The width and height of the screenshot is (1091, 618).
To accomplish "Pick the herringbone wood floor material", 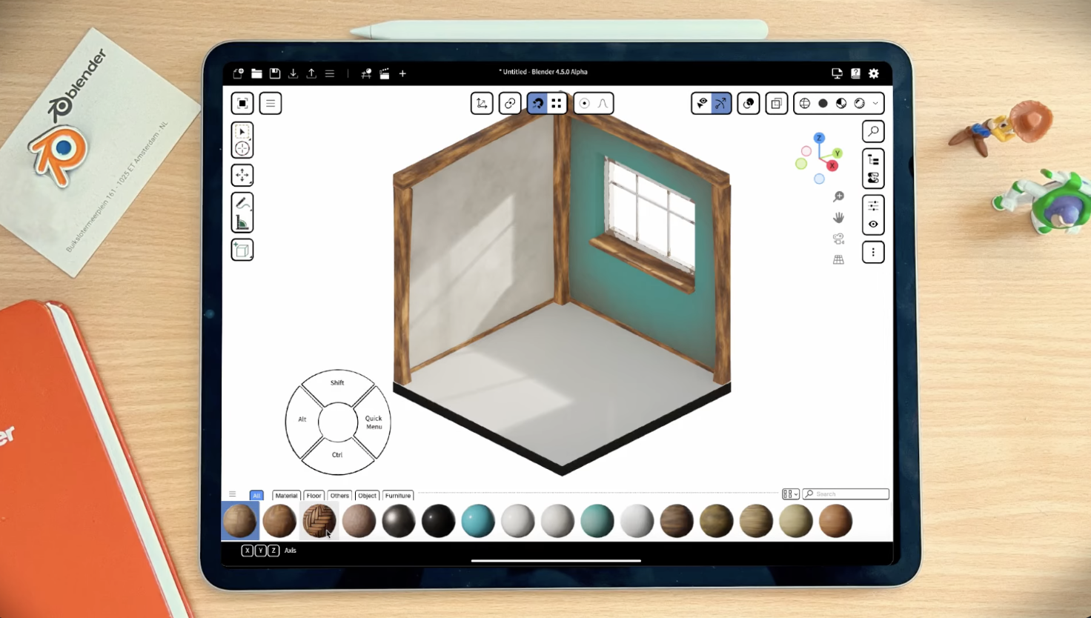I will tap(319, 521).
